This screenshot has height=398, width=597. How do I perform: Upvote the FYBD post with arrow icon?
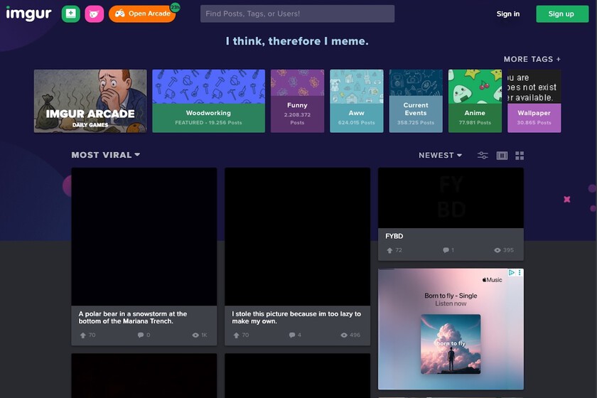pos(389,250)
